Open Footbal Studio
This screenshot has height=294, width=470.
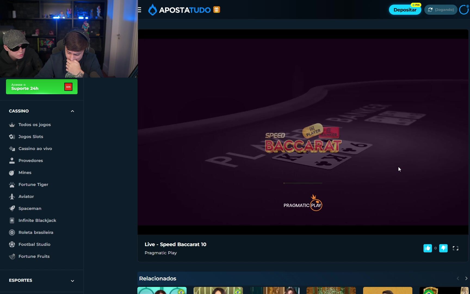[x=34, y=244]
